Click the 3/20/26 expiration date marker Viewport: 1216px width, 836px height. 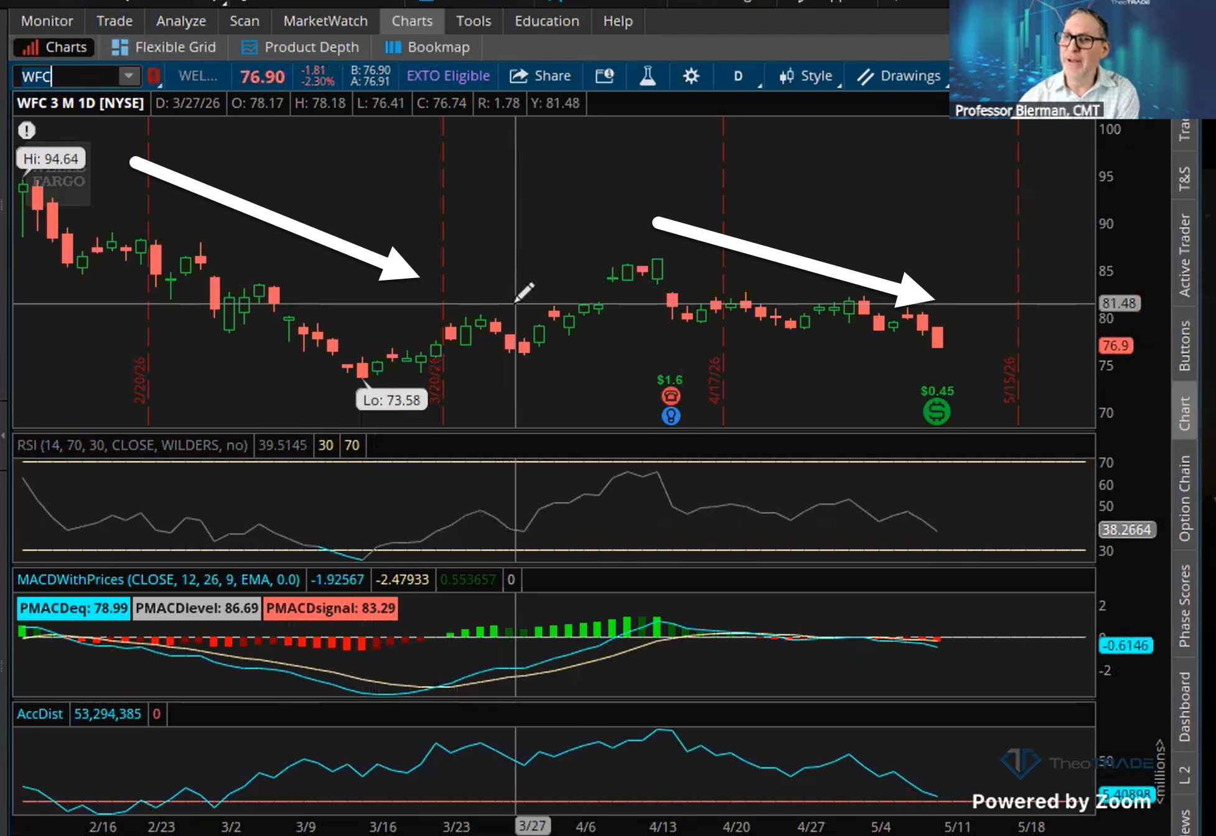point(434,380)
